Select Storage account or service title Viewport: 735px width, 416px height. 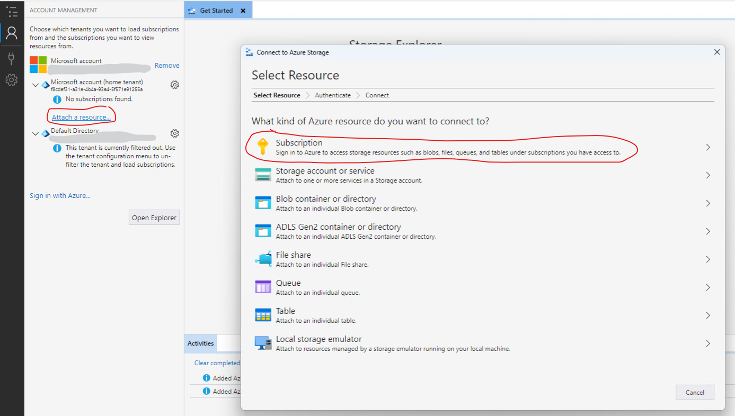pyautogui.click(x=325, y=171)
